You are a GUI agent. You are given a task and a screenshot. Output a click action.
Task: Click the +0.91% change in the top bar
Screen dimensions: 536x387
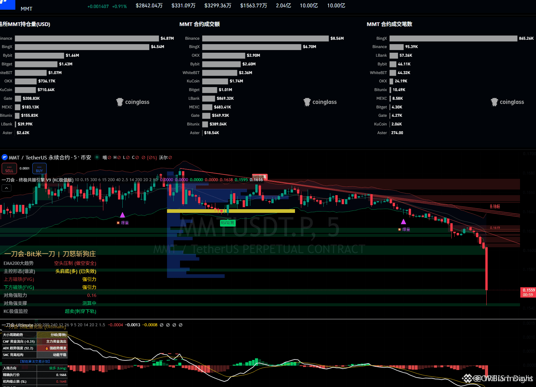120,6
